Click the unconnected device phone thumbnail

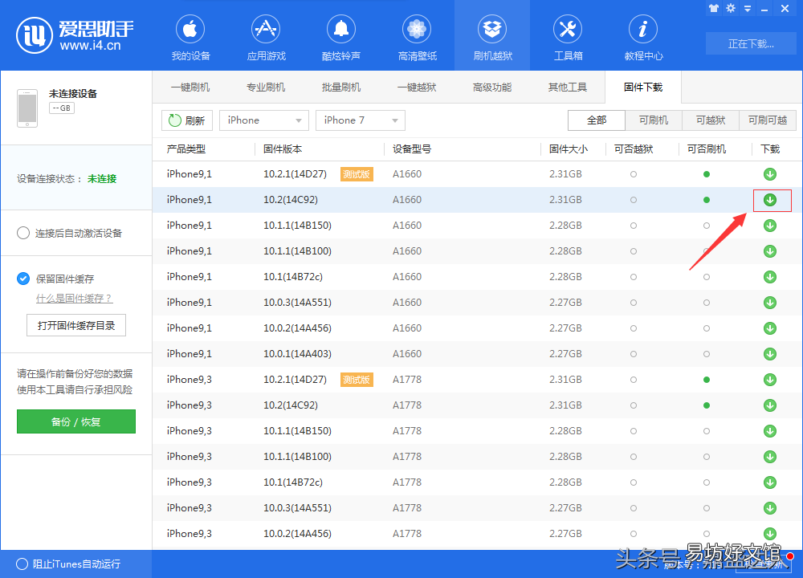27,108
